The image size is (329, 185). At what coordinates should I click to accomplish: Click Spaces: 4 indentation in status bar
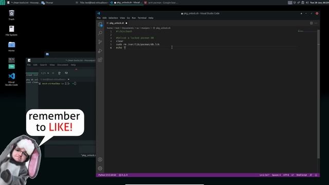[276, 175]
